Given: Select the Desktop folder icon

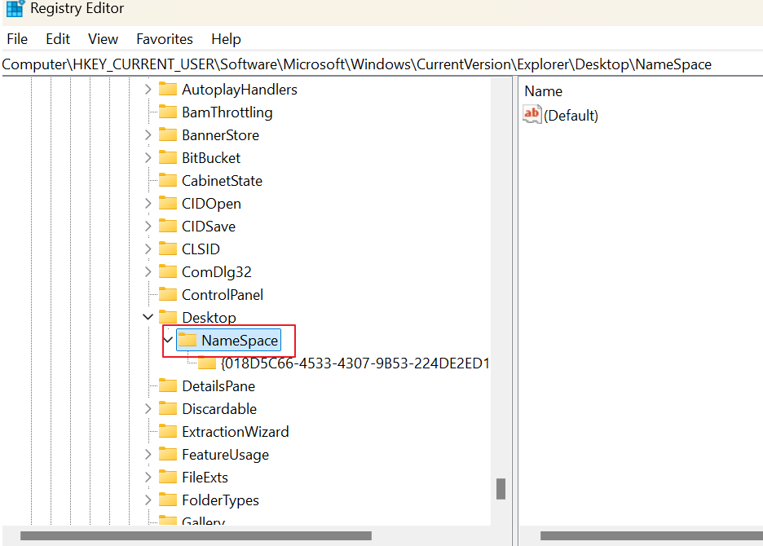Looking at the screenshot, I should click(x=168, y=317).
